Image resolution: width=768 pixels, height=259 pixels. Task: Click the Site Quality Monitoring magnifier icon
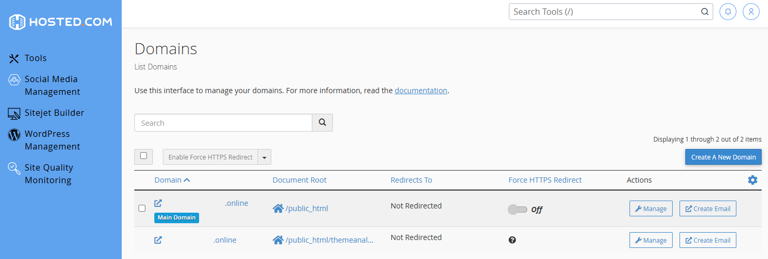pyautogui.click(x=14, y=168)
